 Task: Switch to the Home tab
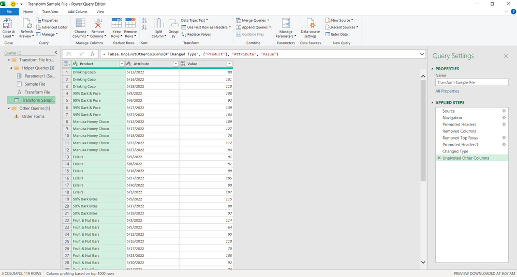28,11
